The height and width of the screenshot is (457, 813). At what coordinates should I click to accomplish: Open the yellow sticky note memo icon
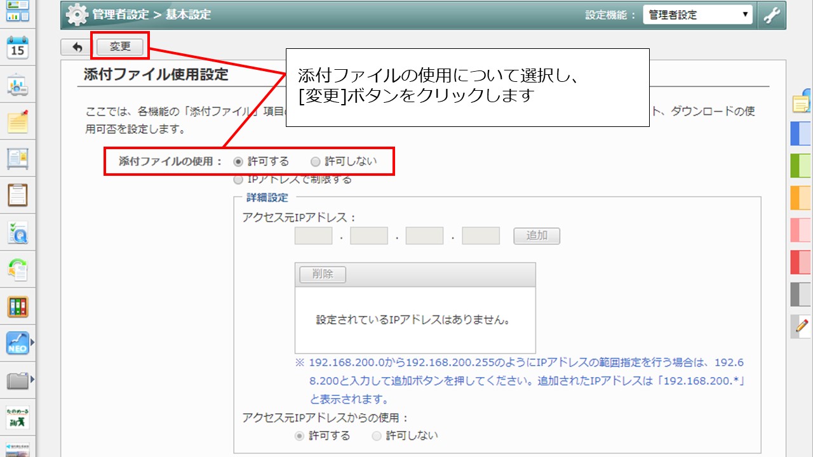[x=18, y=122]
